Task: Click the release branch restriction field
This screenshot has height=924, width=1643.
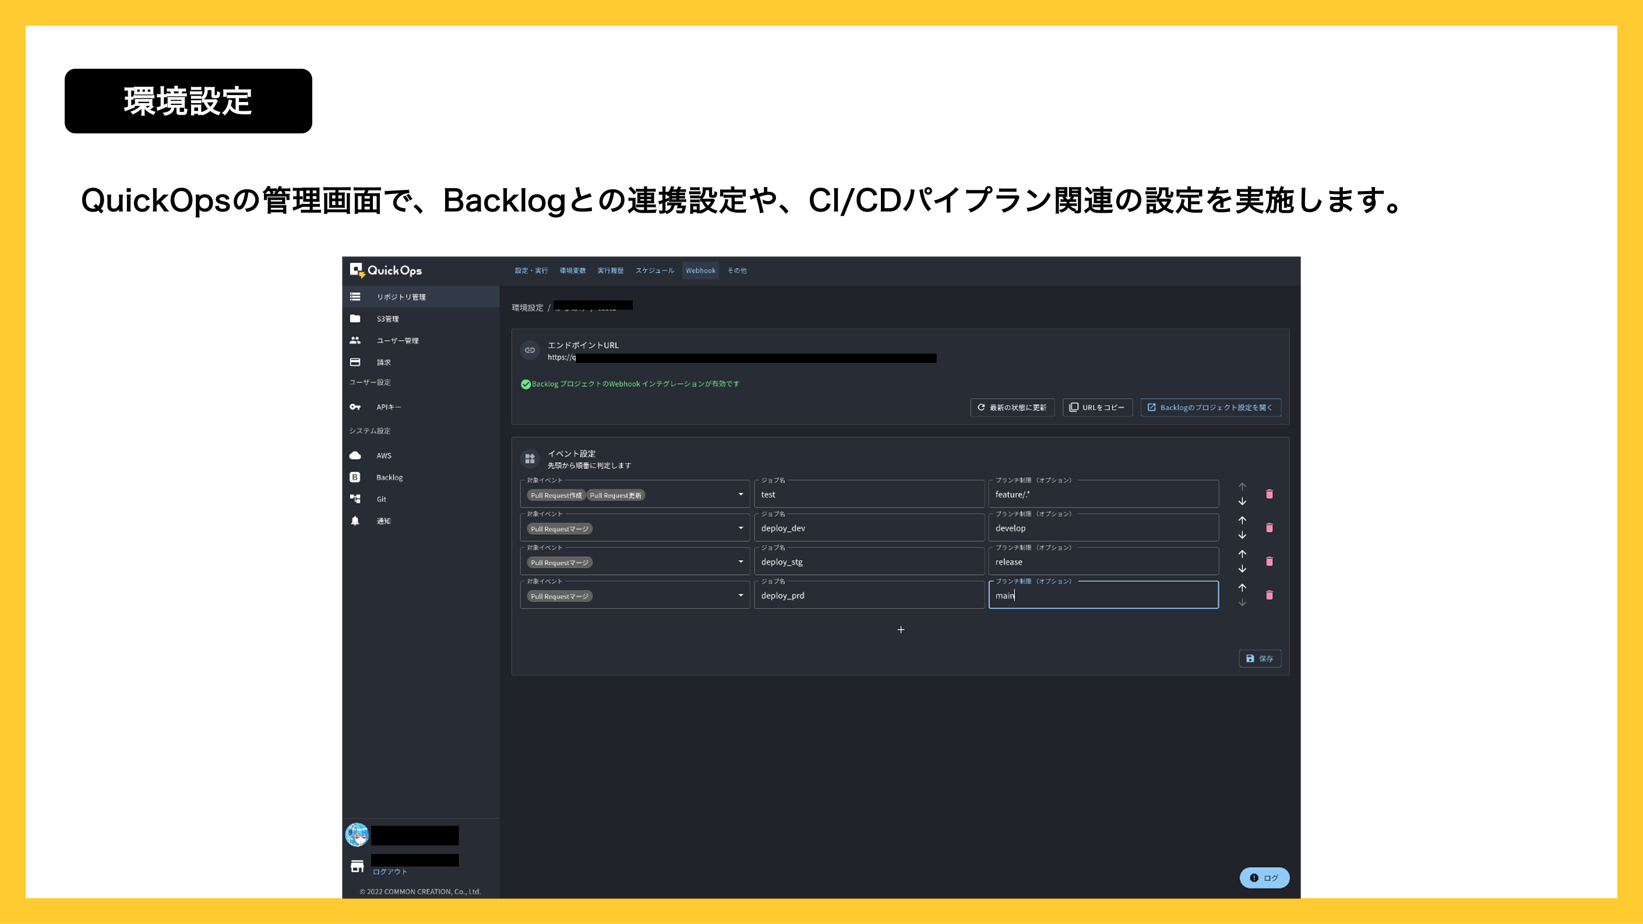Action: click(x=1102, y=562)
